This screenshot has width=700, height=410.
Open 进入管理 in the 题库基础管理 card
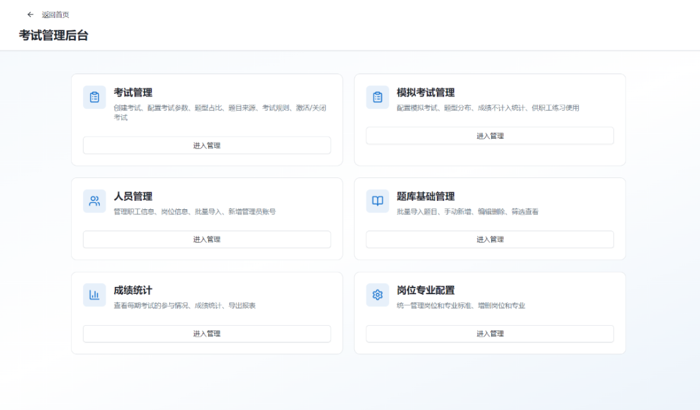click(490, 240)
